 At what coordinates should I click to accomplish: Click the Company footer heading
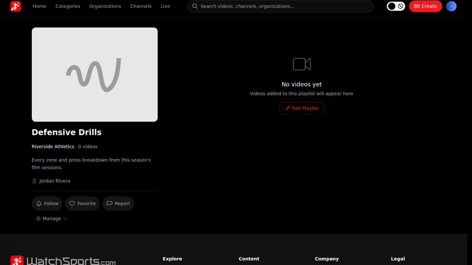[x=327, y=259]
